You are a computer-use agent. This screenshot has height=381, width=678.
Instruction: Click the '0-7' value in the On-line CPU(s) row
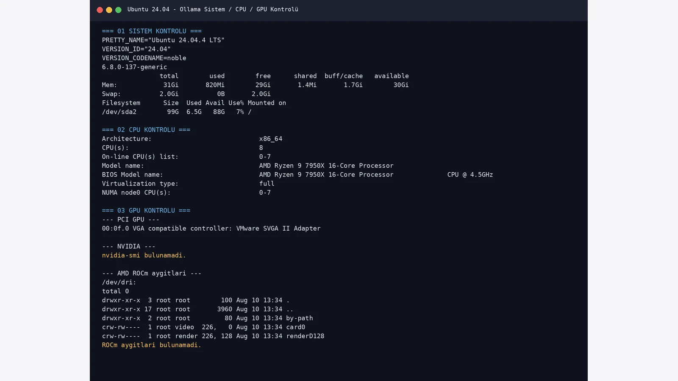pyautogui.click(x=265, y=157)
